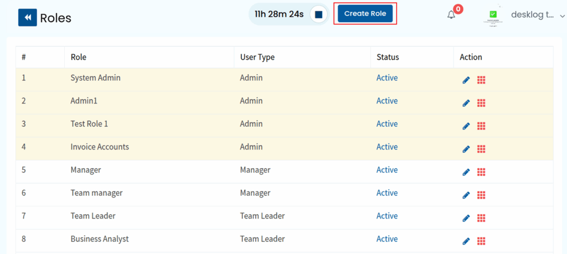Click pencil icon for Team manager role

pos(466,195)
